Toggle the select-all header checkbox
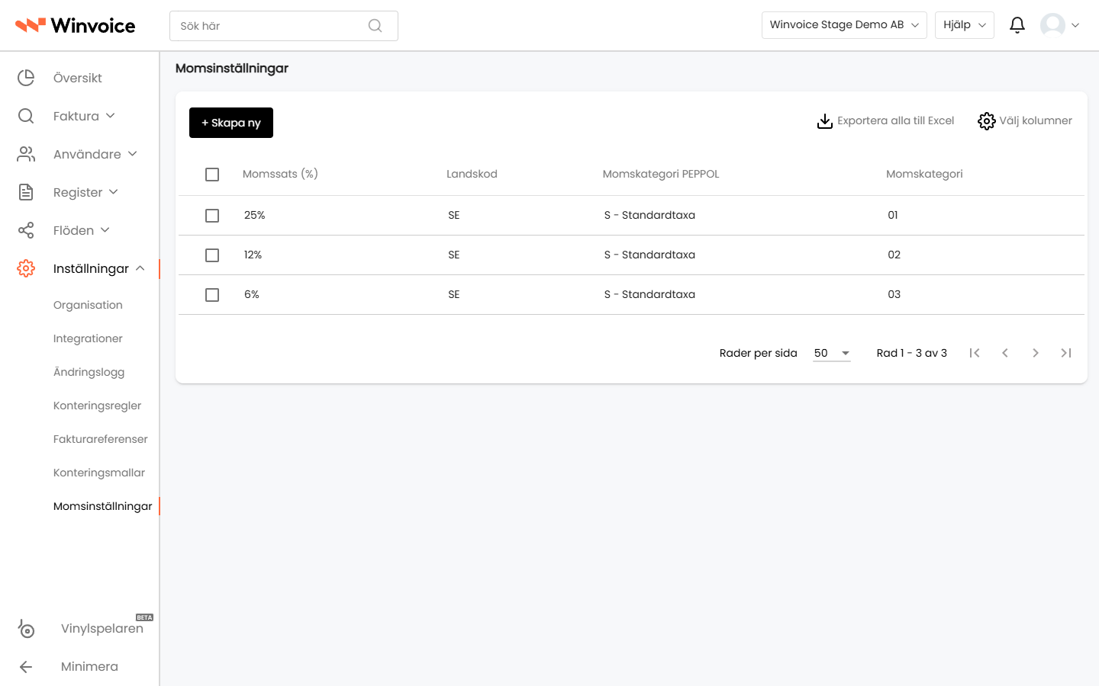1099x686 pixels. (212, 175)
